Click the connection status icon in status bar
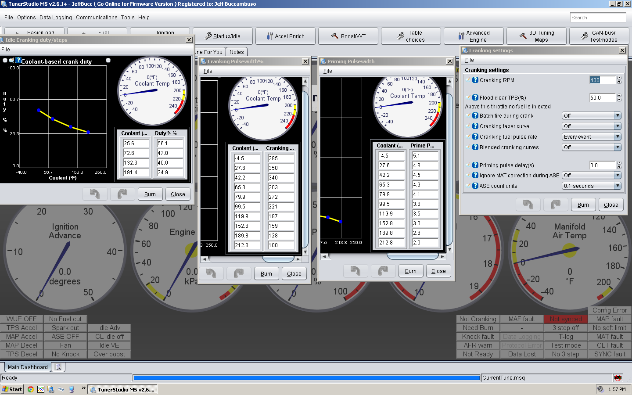Image resolution: width=632 pixels, height=395 pixels. pos(618,378)
